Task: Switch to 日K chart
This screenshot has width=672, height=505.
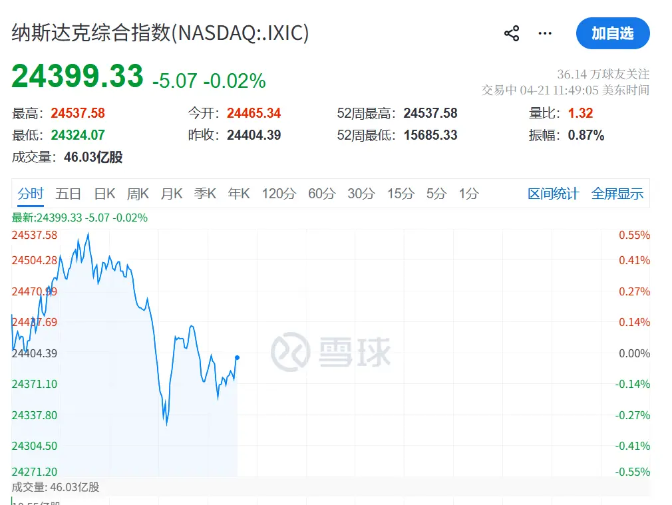Action: click(x=104, y=194)
